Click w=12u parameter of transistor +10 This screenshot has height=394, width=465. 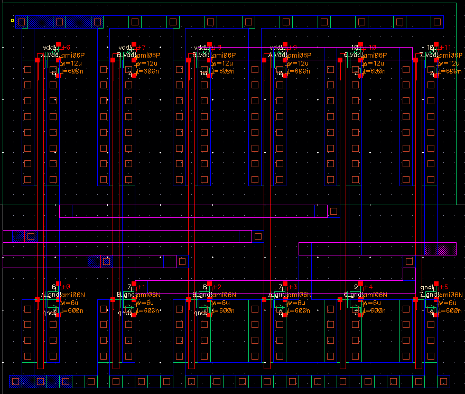[374, 63]
